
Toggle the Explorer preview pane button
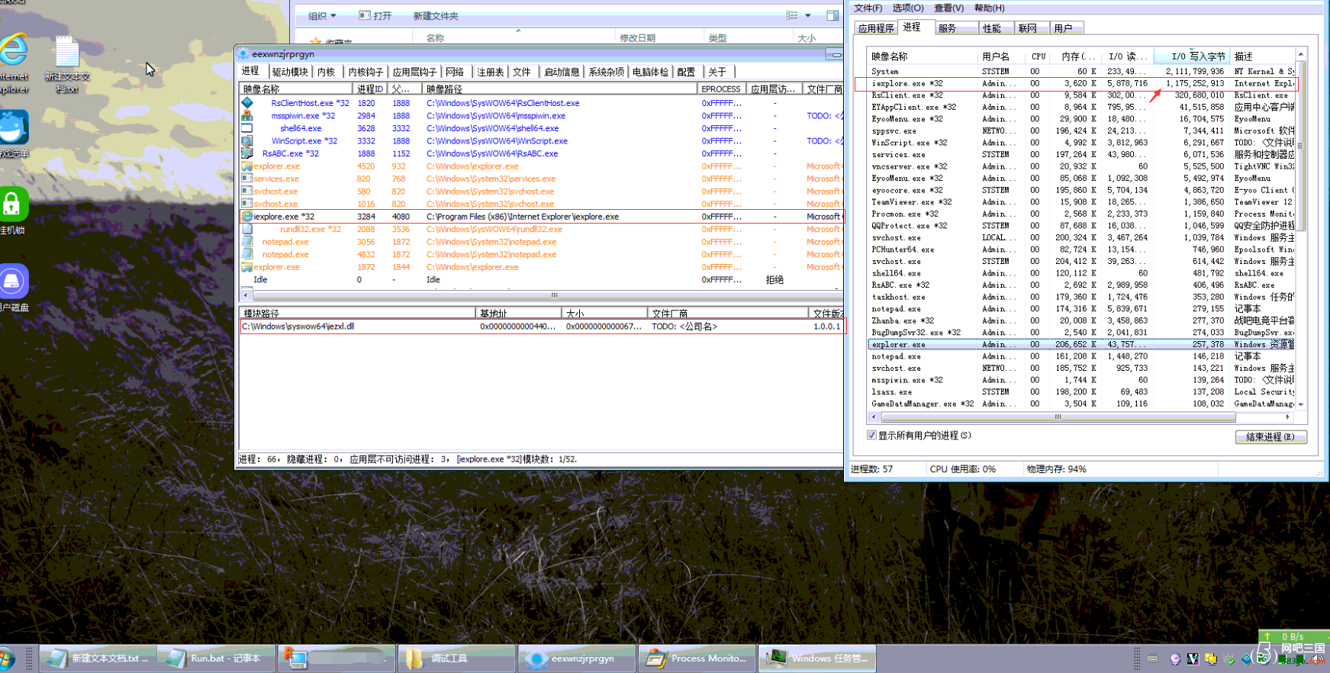pyautogui.click(x=832, y=15)
